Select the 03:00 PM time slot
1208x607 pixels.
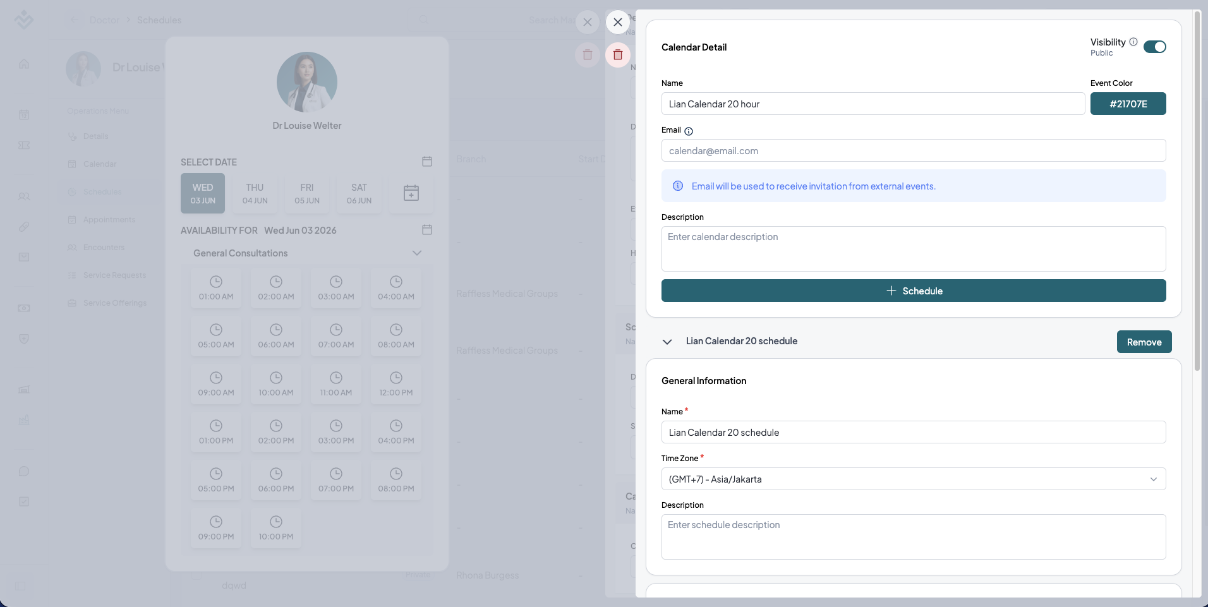[336, 432]
